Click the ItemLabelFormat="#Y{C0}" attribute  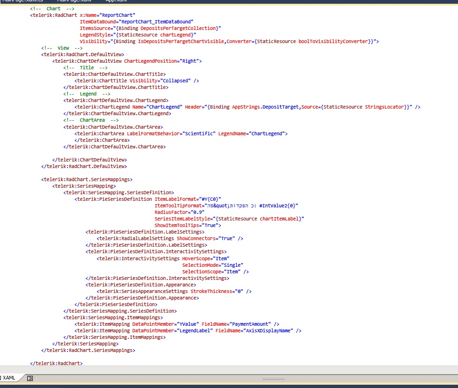point(188,199)
